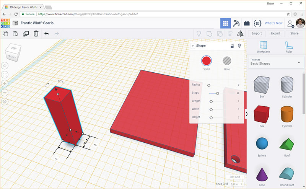306x189 pixels.
Task: Click the Copy icon in the toolbar
Action: click(6, 34)
